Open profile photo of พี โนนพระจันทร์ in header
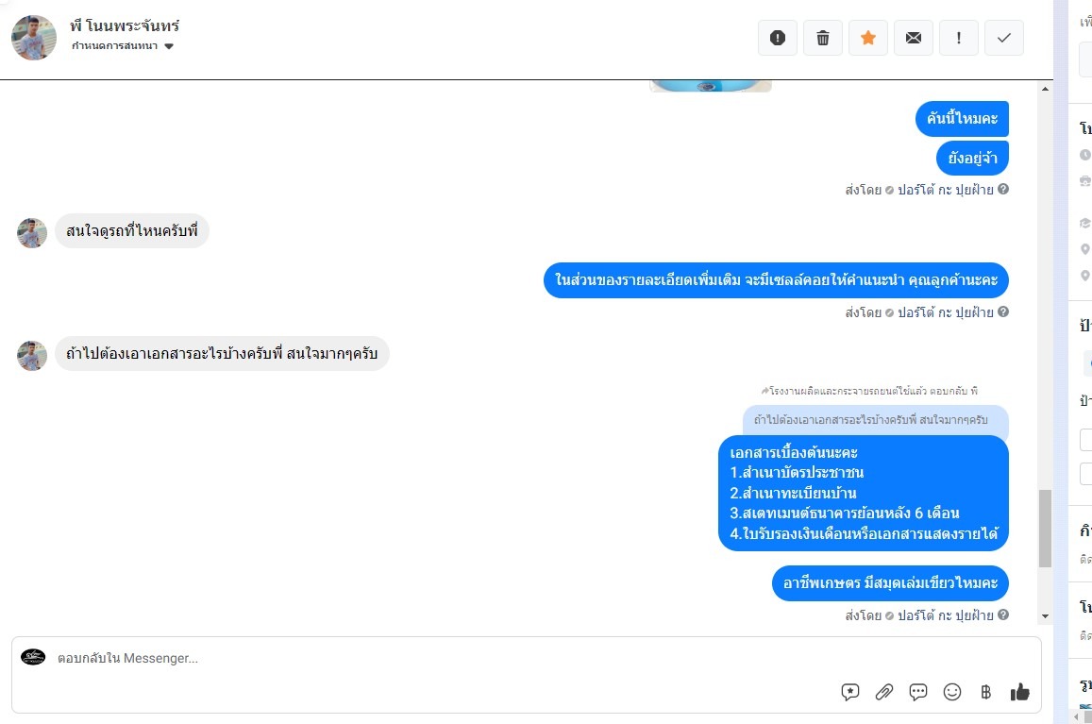Viewport: 1092px width, 724px height. click(x=33, y=38)
